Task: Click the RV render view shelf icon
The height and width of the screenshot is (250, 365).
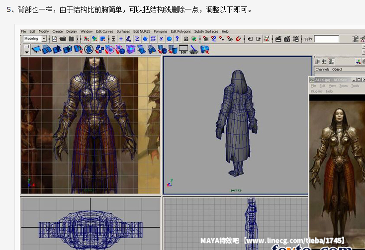Action: click(x=183, y=49)
